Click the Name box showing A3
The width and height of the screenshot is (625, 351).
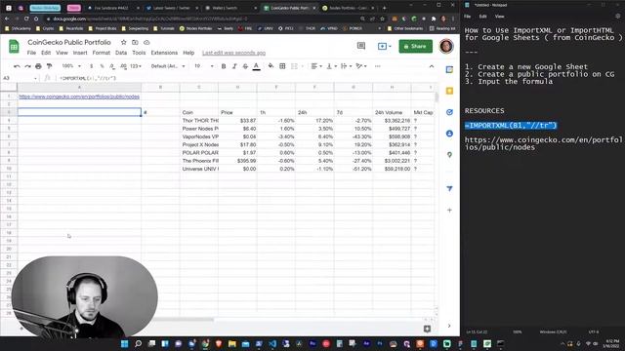pos(20,78)
